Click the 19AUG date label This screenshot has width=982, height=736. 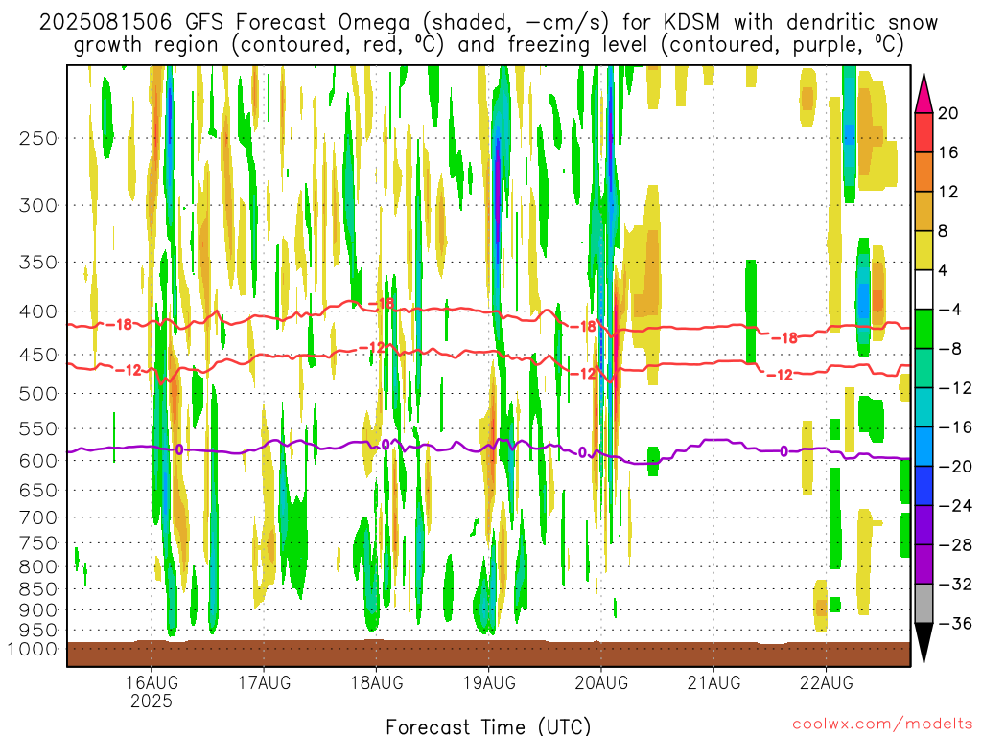coord(489,682)
